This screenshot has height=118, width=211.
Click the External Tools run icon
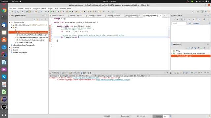(x=61, y=12)
